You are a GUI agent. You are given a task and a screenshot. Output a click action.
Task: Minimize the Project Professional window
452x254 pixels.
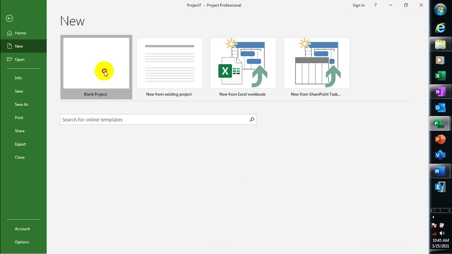[391, 5]
